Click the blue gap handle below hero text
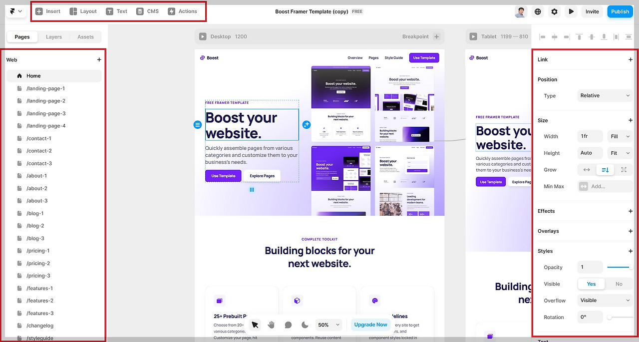639x342 pixels. [x=252, y=190]
